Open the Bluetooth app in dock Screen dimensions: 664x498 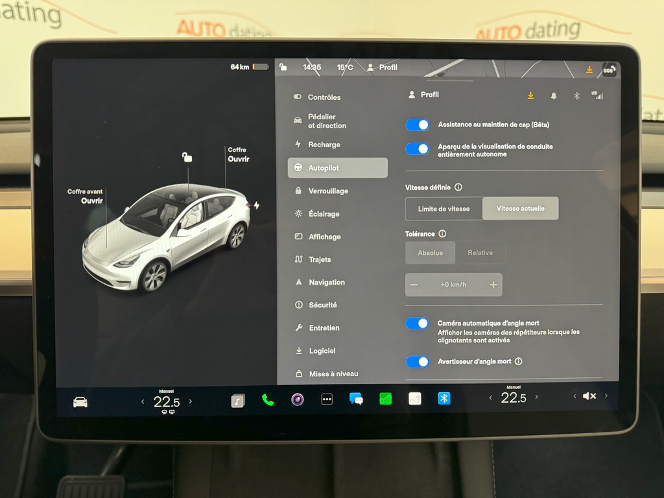(444, 398)
